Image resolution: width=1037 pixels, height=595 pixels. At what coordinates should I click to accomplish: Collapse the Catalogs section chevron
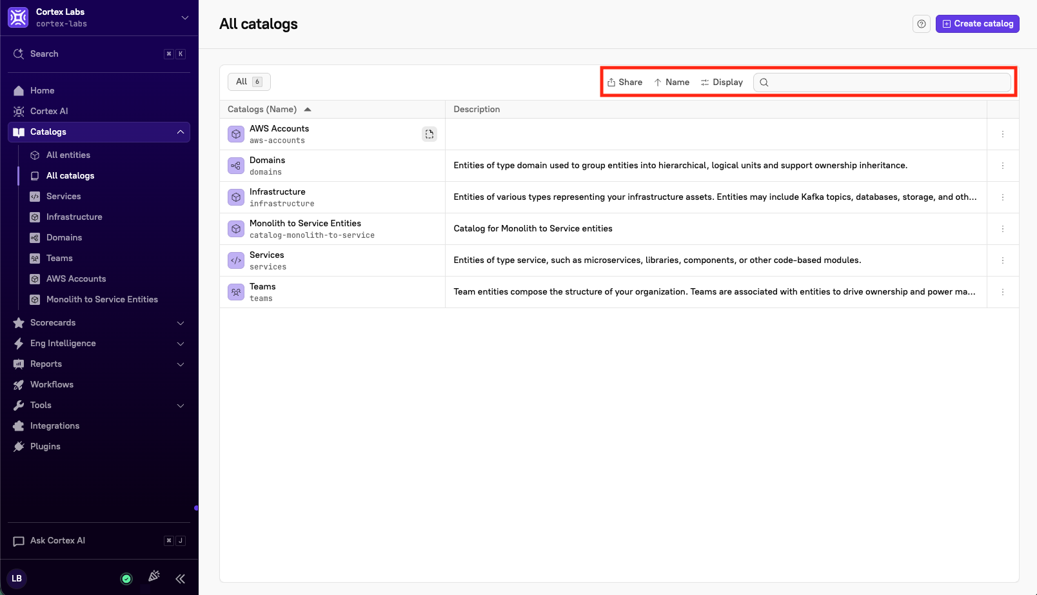pos(181,132)
